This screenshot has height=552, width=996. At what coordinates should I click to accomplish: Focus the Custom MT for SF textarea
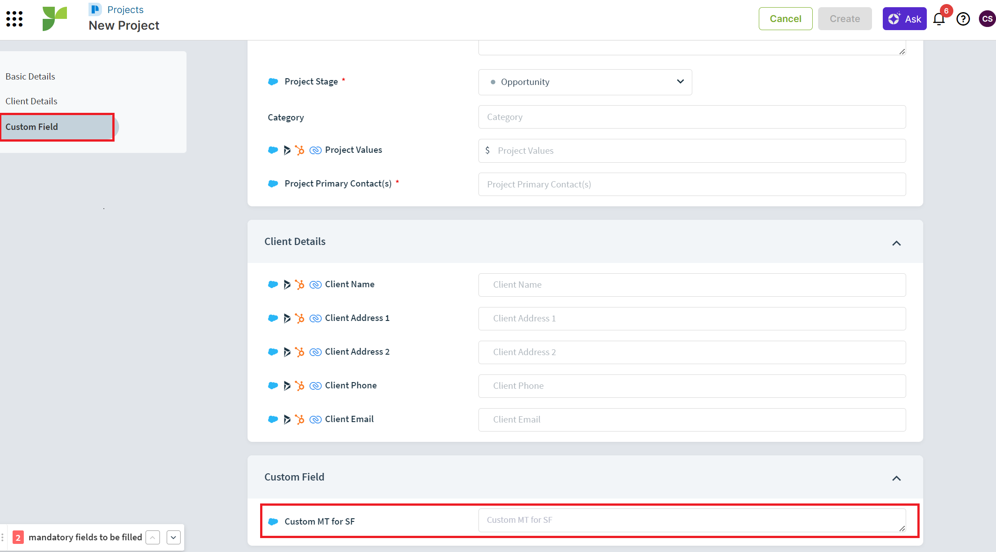(x=692, y=521)
